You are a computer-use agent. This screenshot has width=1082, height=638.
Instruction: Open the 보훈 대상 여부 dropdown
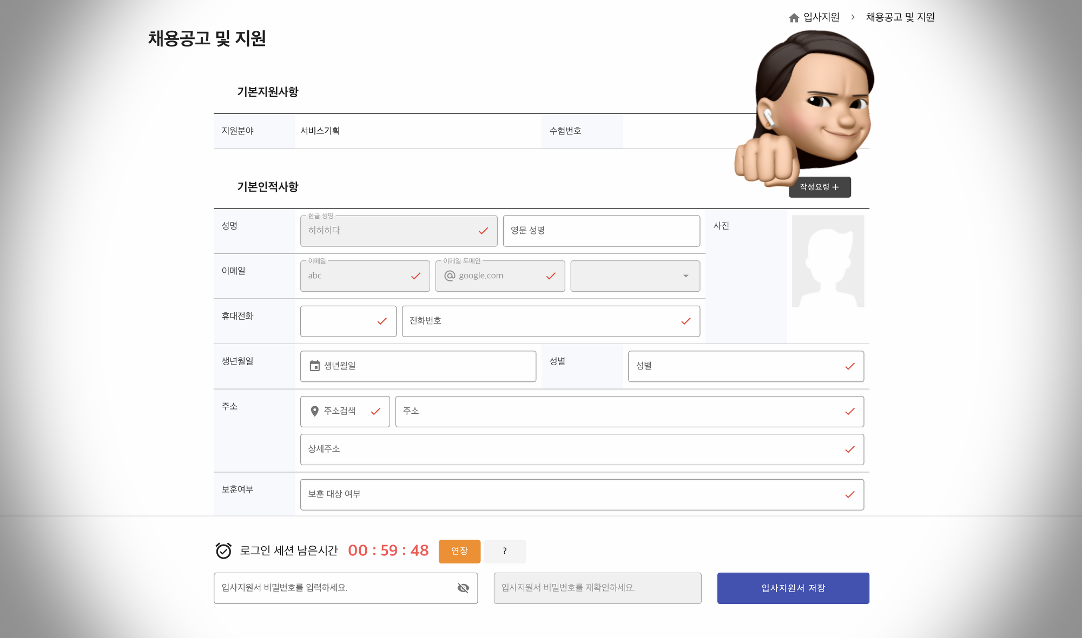582,494
